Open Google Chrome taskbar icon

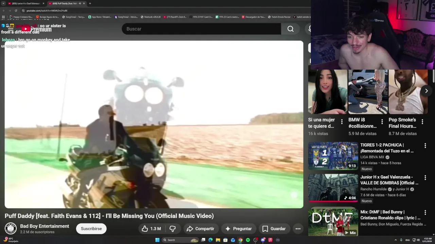pyautogui.click(x=240, y=240)
